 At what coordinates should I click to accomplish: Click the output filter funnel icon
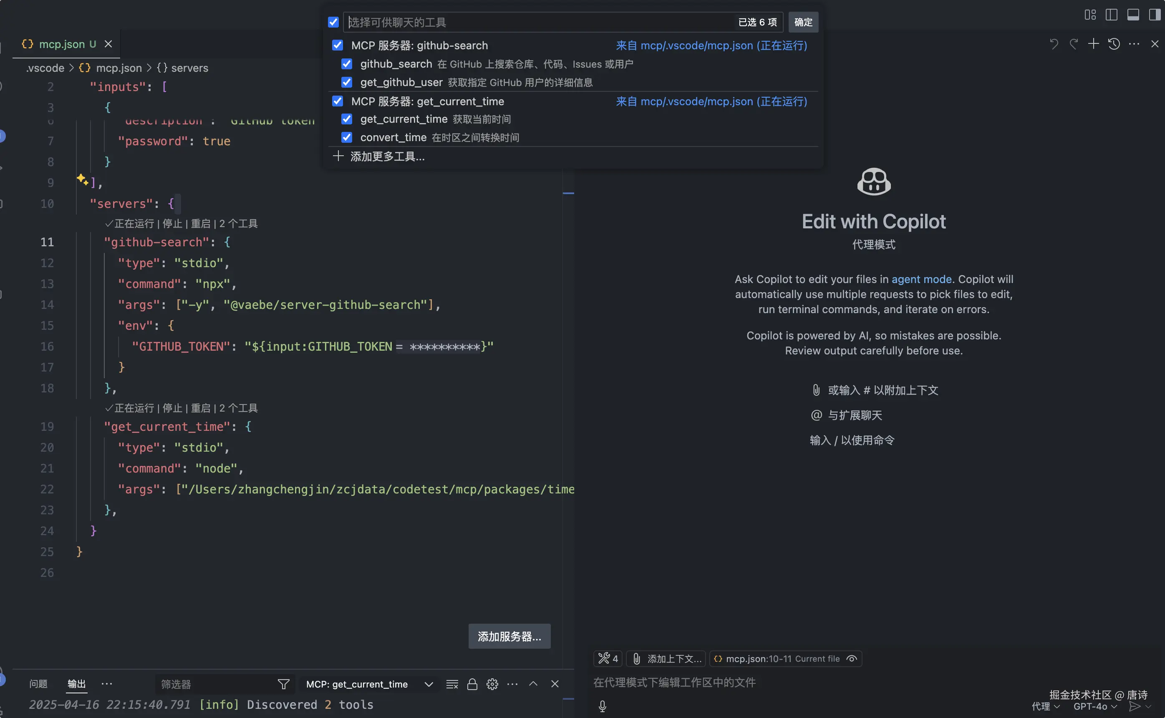283,684
